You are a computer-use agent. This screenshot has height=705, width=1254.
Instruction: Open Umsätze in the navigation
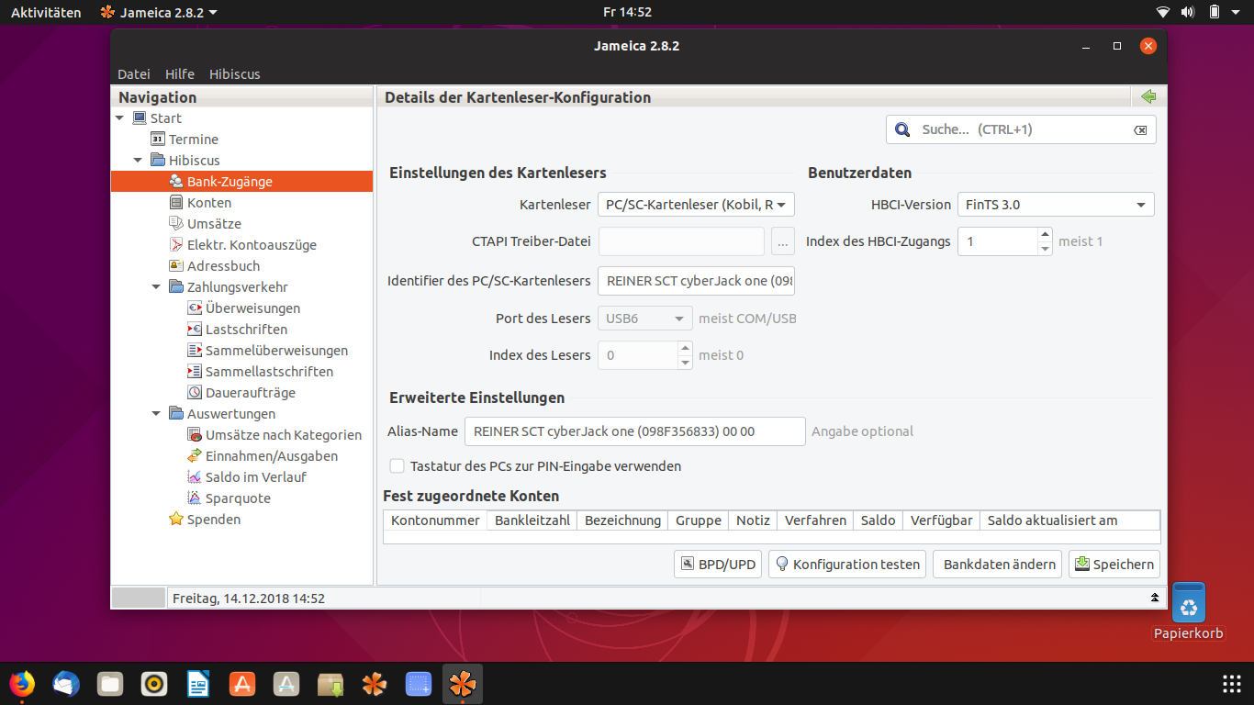coord(213,224)
